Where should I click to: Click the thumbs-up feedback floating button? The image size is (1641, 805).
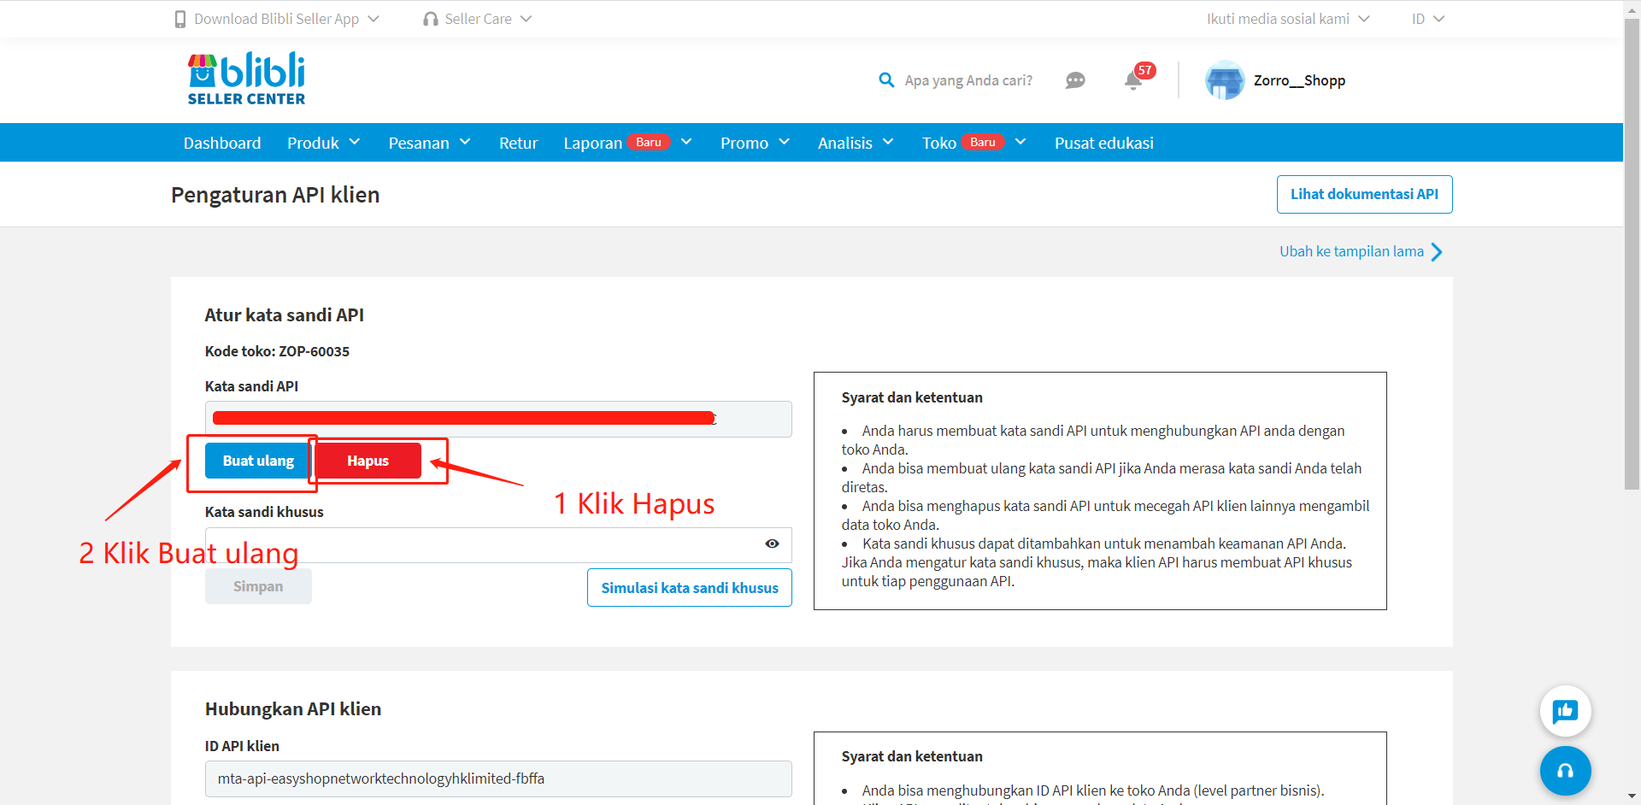[1565, 711]
